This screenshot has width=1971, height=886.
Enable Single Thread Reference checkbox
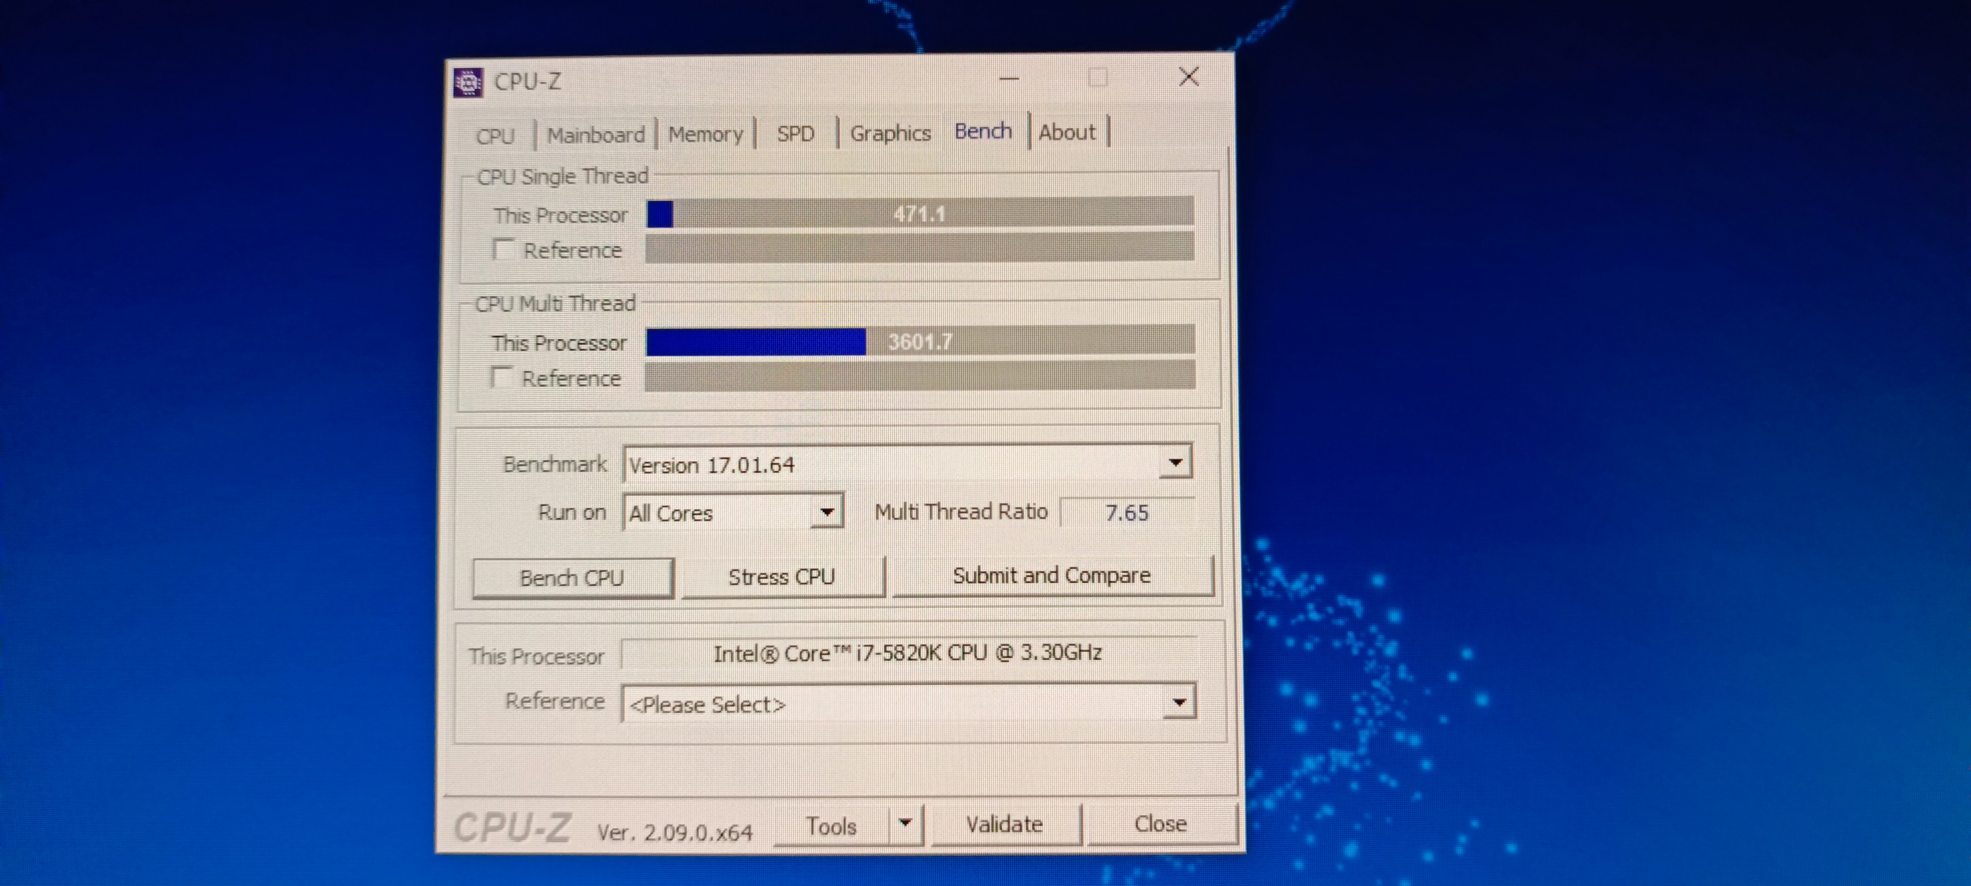tap(503, 249)
